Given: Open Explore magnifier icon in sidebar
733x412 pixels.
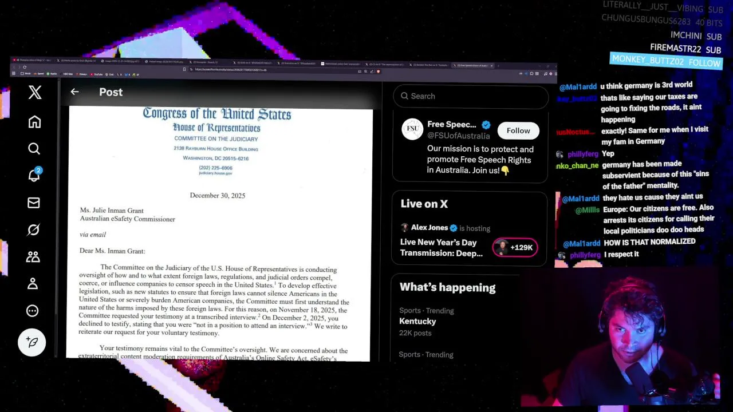Looking at the screenshot, I should coord(34,149).
